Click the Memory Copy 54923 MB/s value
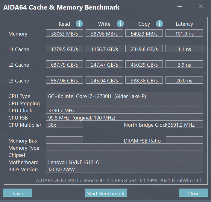The image size is (211, 202). [144, 33]
